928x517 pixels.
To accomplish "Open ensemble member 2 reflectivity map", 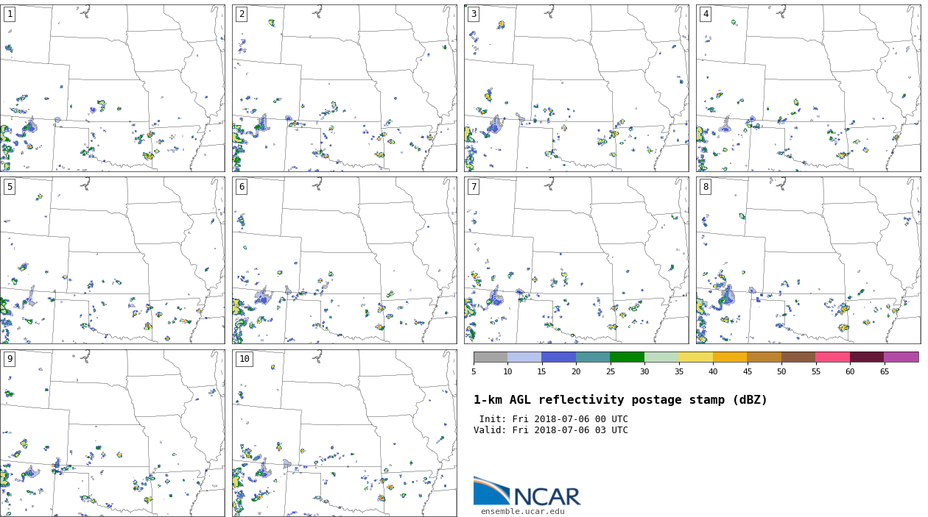I will (344, 88).
